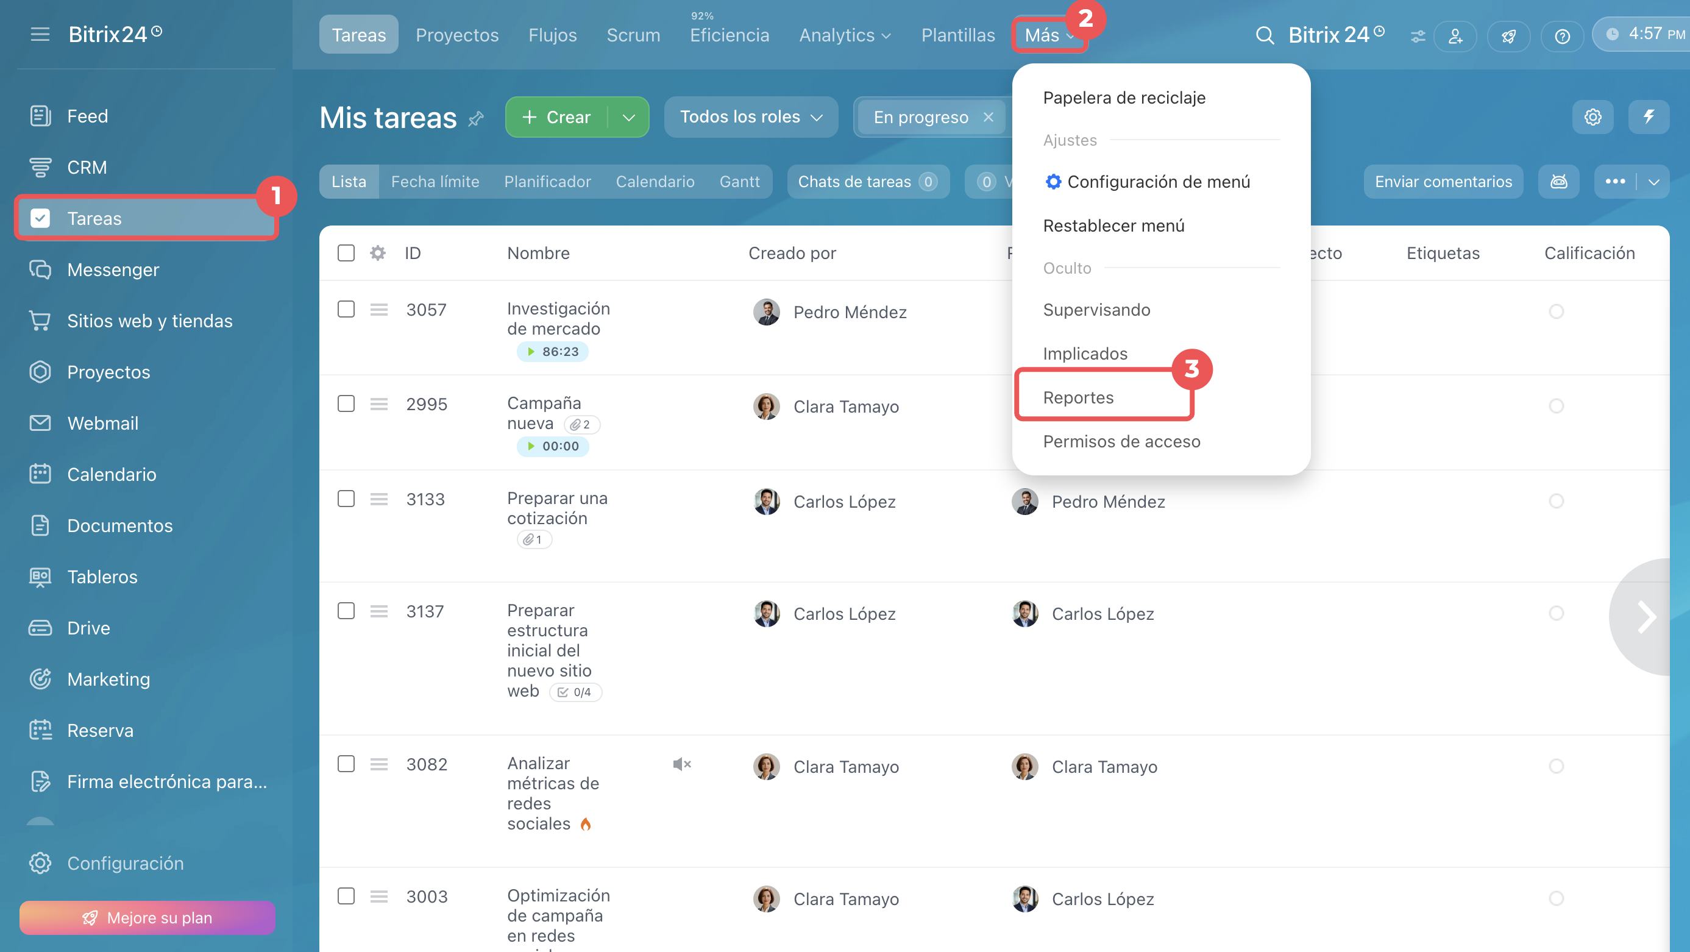
Task: Pin the Mis tareas page
Action: tap(475, 119)
